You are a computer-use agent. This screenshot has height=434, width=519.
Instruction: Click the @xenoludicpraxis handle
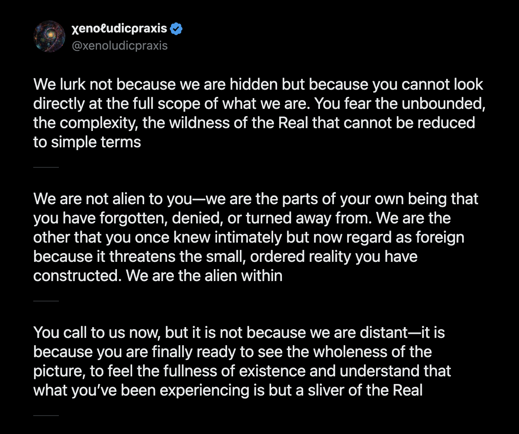pos(119,46)
